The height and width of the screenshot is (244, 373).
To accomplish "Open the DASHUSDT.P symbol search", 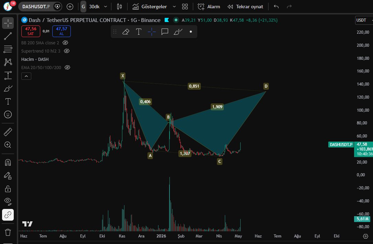I will (x=36, y=7).
